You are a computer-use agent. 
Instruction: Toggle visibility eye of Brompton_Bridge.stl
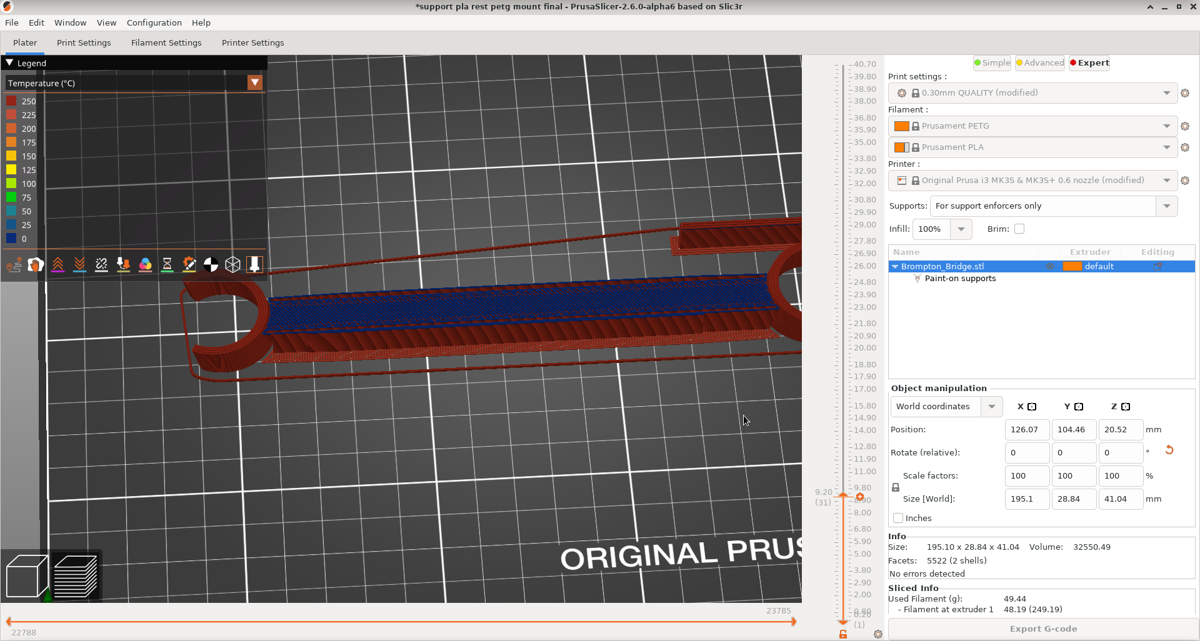(1050, 266)
